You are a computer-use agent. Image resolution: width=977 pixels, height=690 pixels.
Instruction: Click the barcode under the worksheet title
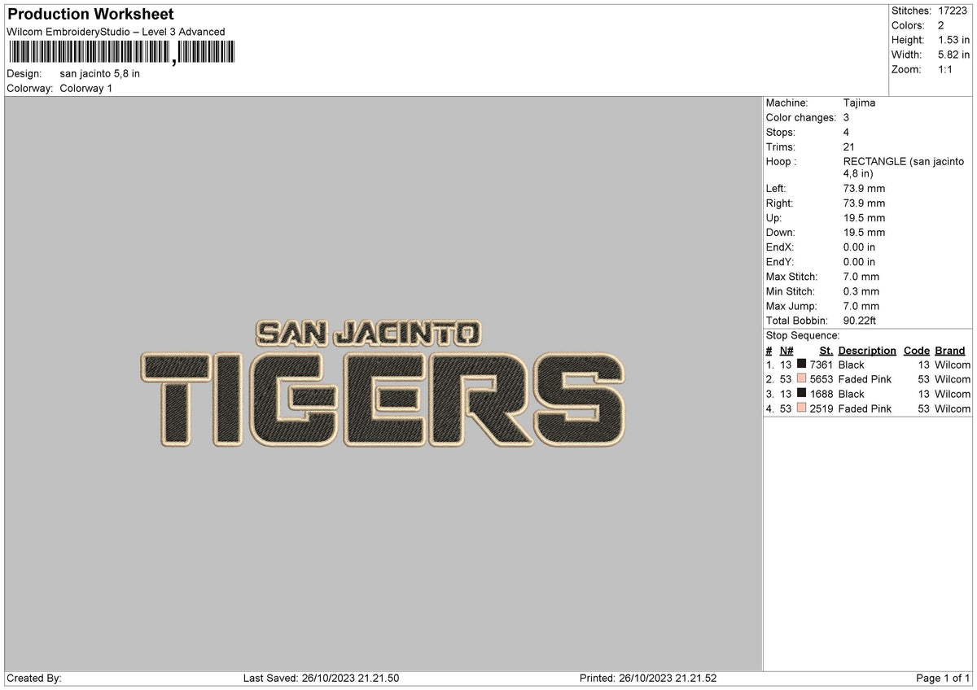click(x=120, y=53)
